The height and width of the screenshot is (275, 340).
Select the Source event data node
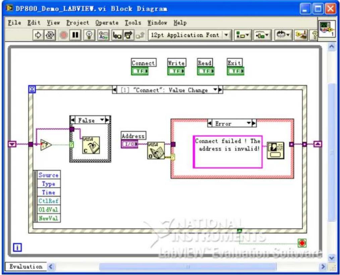49,175
